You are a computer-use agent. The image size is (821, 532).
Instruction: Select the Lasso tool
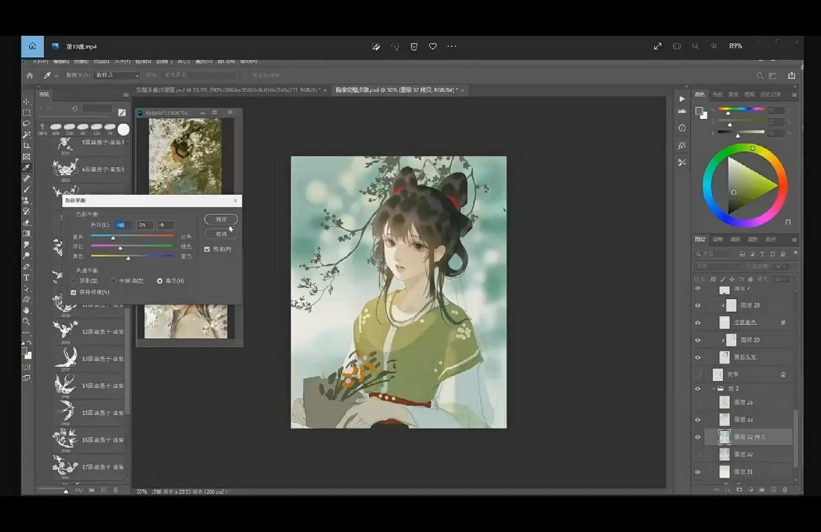(x=27, y=123)
